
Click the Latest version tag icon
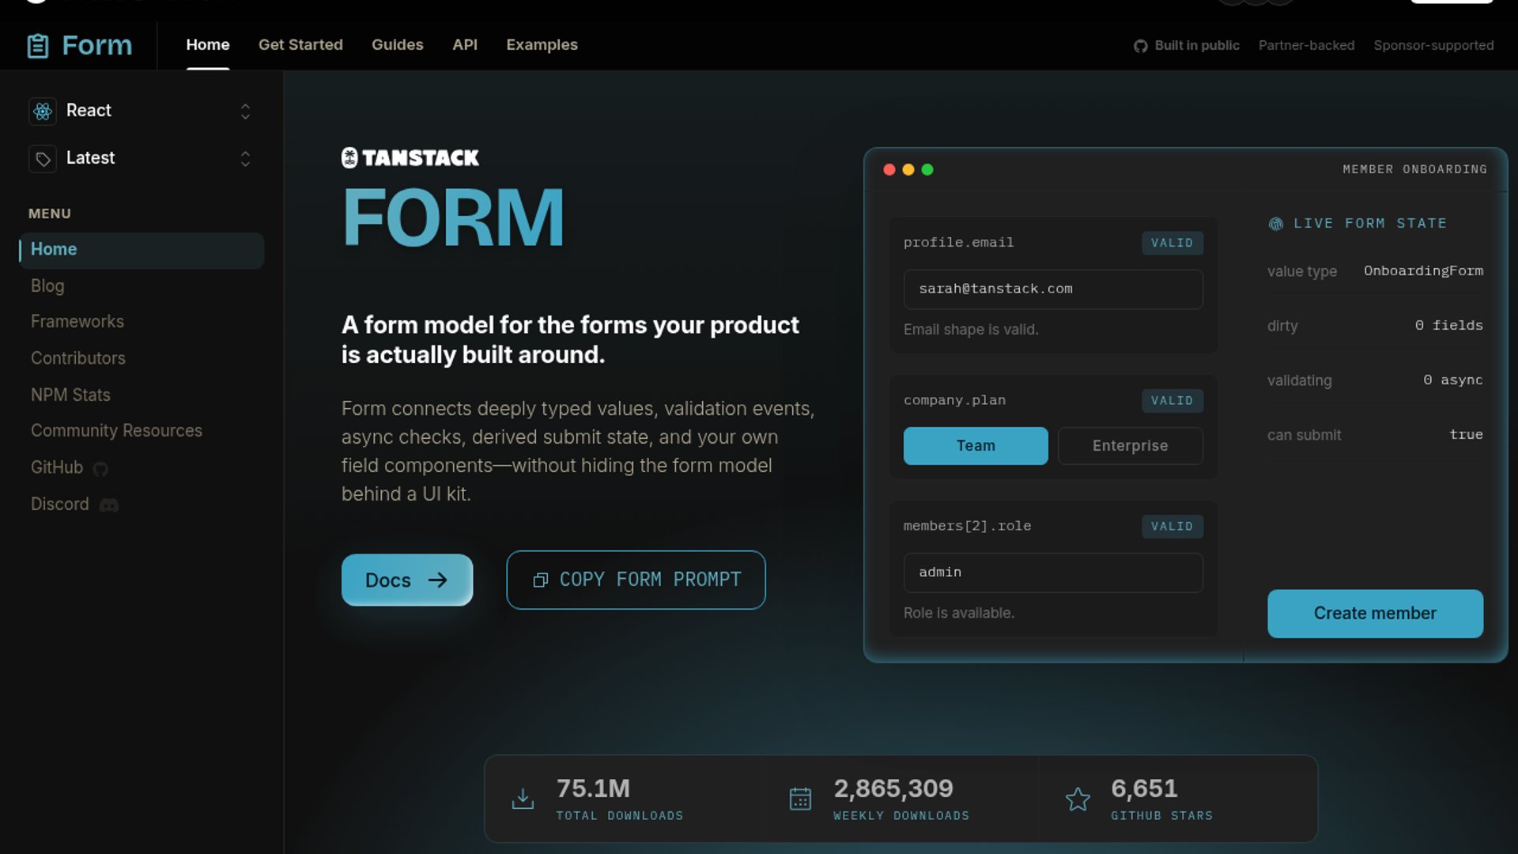(43, 159)
